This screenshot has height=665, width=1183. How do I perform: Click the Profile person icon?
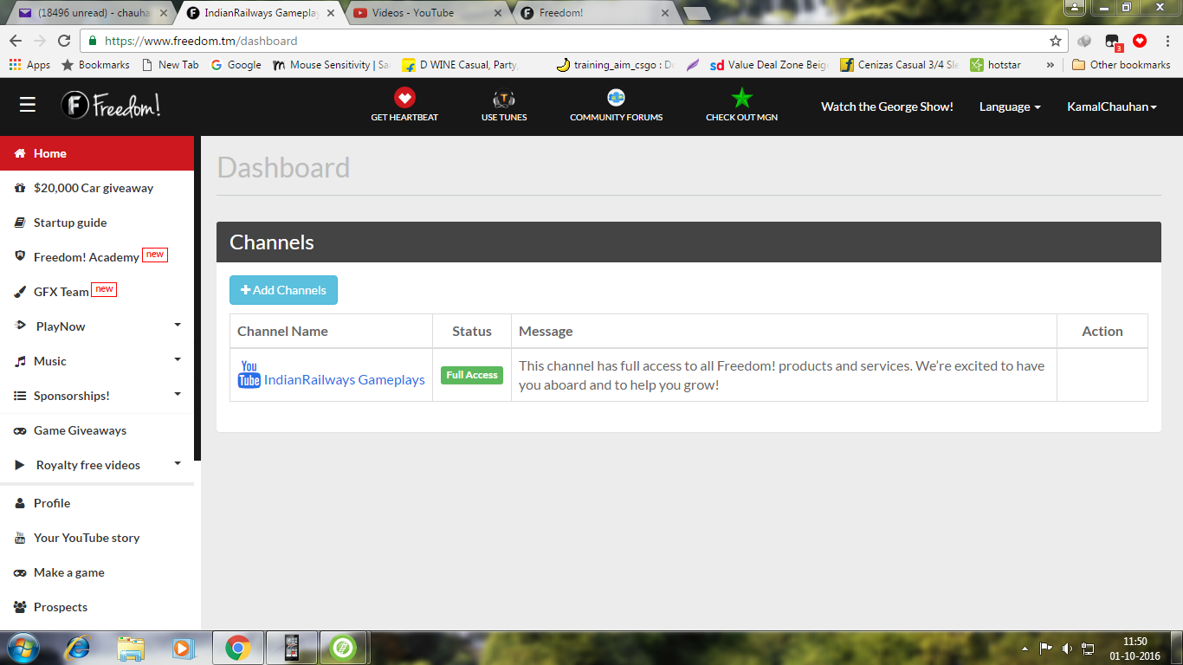(x=20, y=503)
